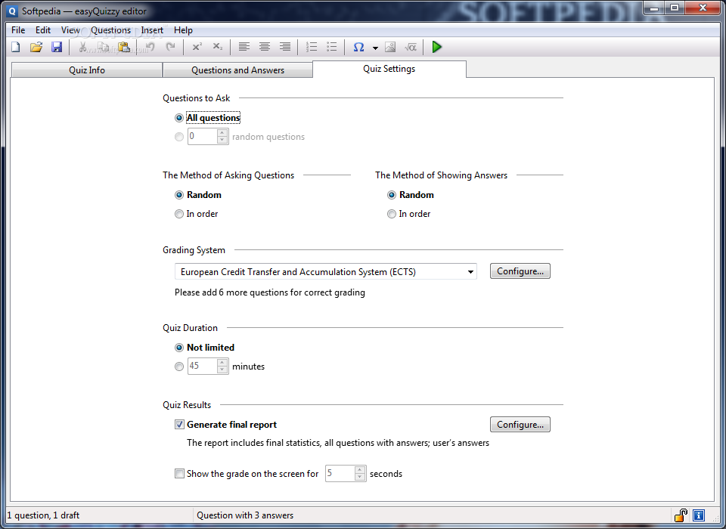726x529 pixels.
Task: Click the Copy toolbar icon
Action: coord(104,47)
